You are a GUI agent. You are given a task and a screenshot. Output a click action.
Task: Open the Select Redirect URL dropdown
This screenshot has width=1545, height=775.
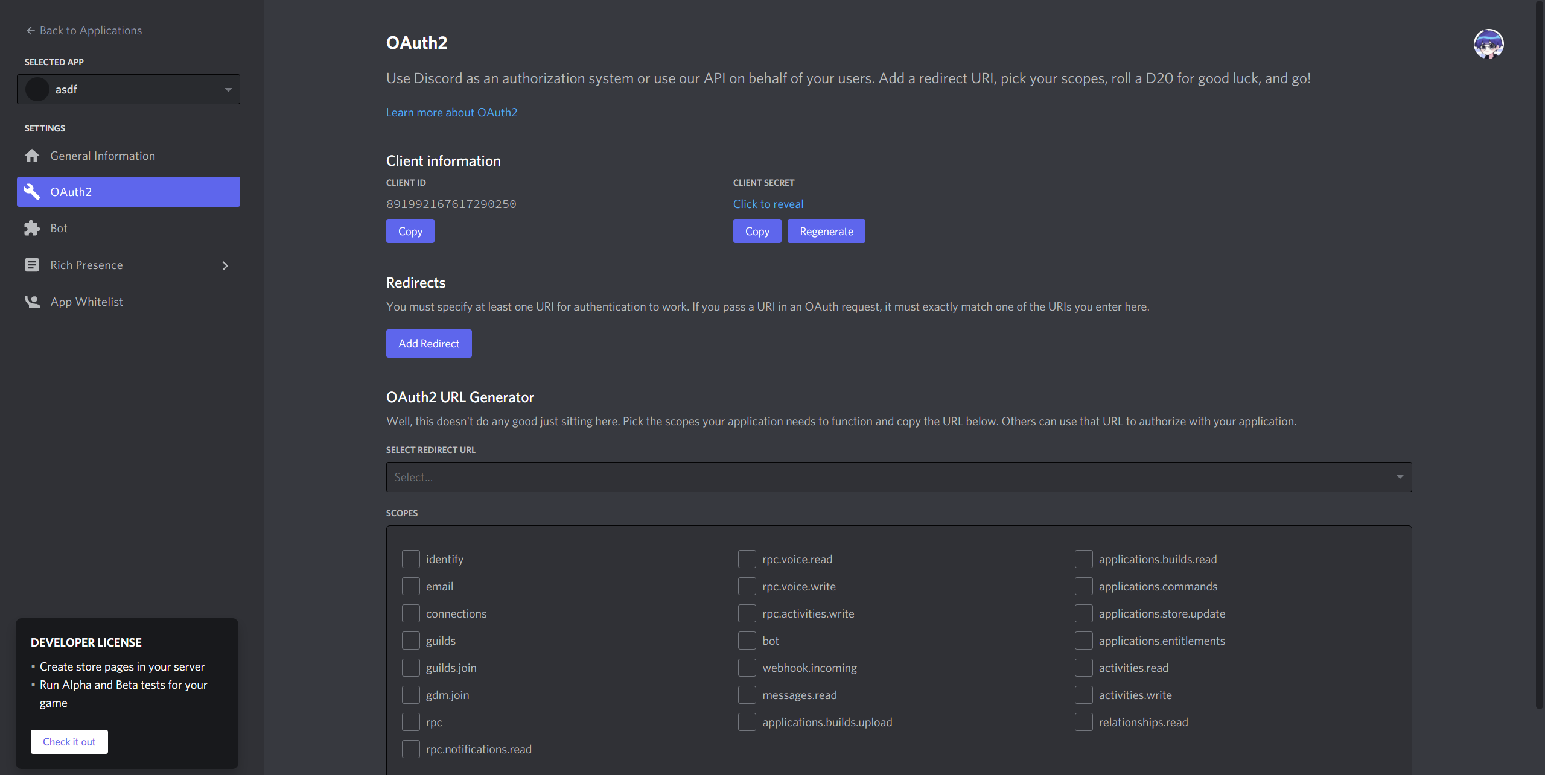point(899,477)
